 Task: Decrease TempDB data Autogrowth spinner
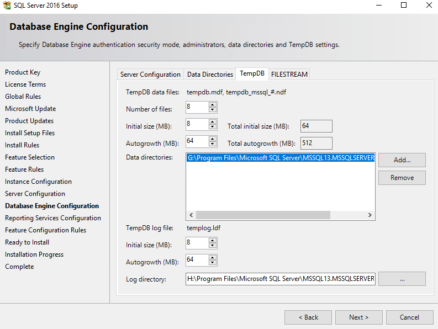tap(212, 144)
